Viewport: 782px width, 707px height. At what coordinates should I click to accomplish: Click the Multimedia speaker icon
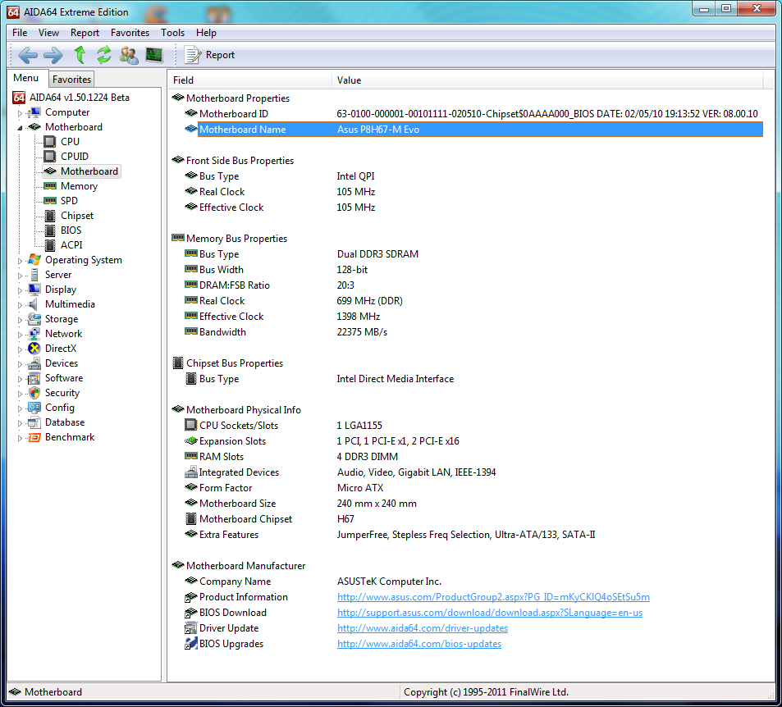click(34, 304)
